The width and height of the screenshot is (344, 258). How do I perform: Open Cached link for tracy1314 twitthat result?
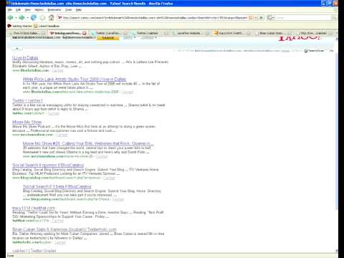(57, 221)
